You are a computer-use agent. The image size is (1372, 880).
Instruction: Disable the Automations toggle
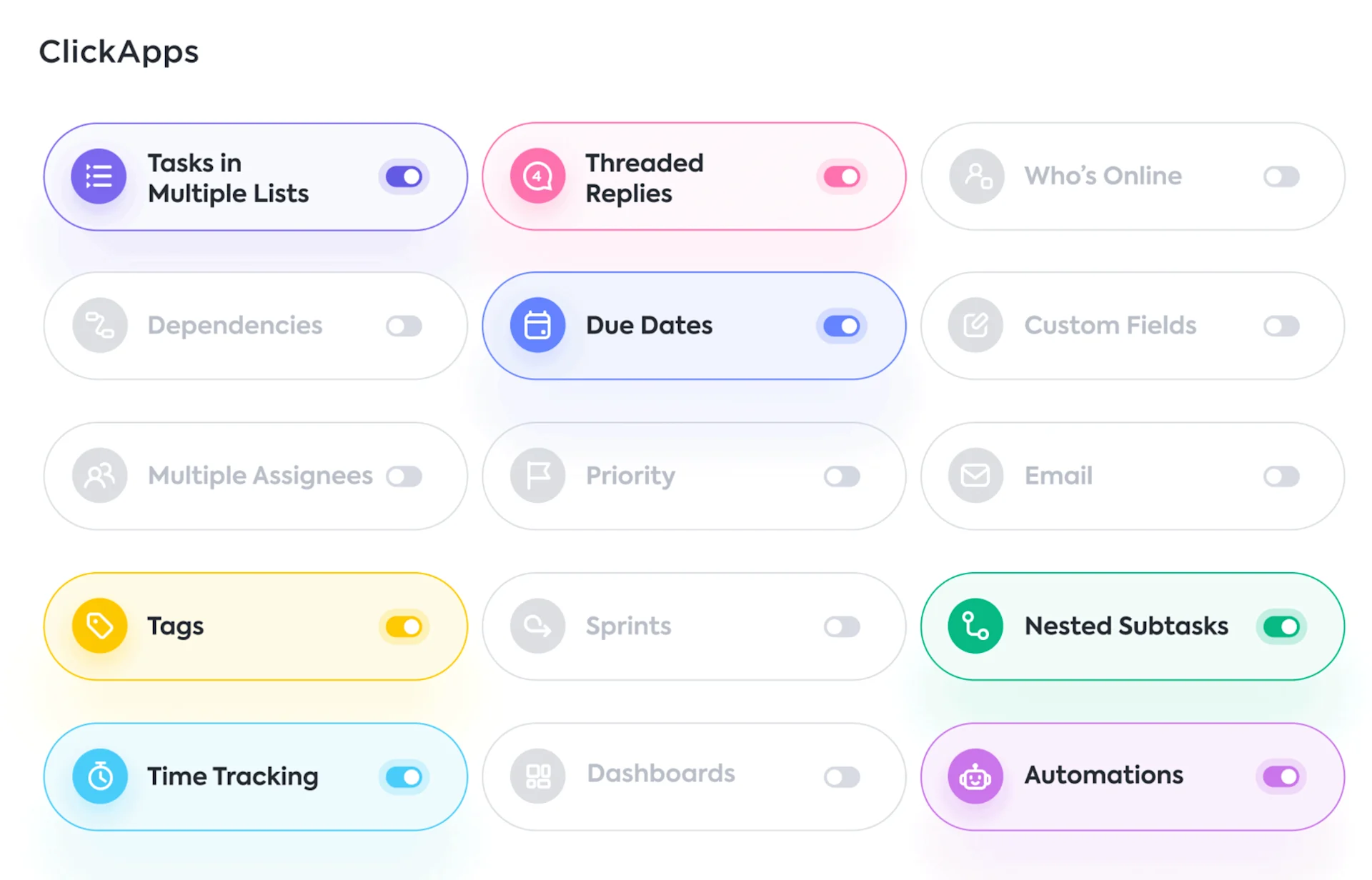pyautogui.click(x=1281, y=776)
